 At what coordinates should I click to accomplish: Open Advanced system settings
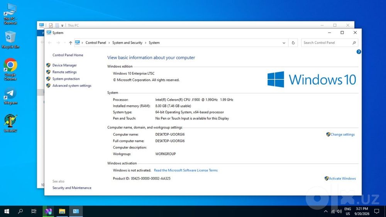click(x=72, y=85)
